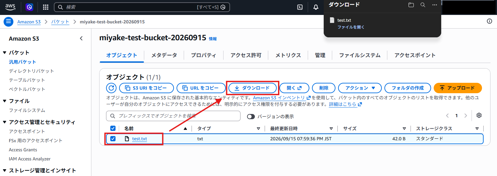Toggle the version display switch
The image size is (497, 176).
coord(251,116)
